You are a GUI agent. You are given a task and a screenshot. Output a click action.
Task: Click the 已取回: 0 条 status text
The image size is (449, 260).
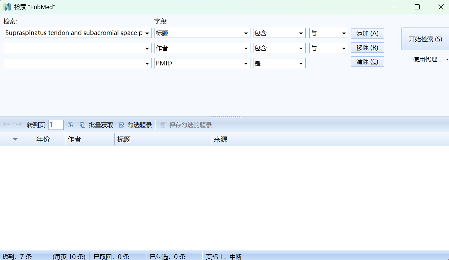point(111,257)
